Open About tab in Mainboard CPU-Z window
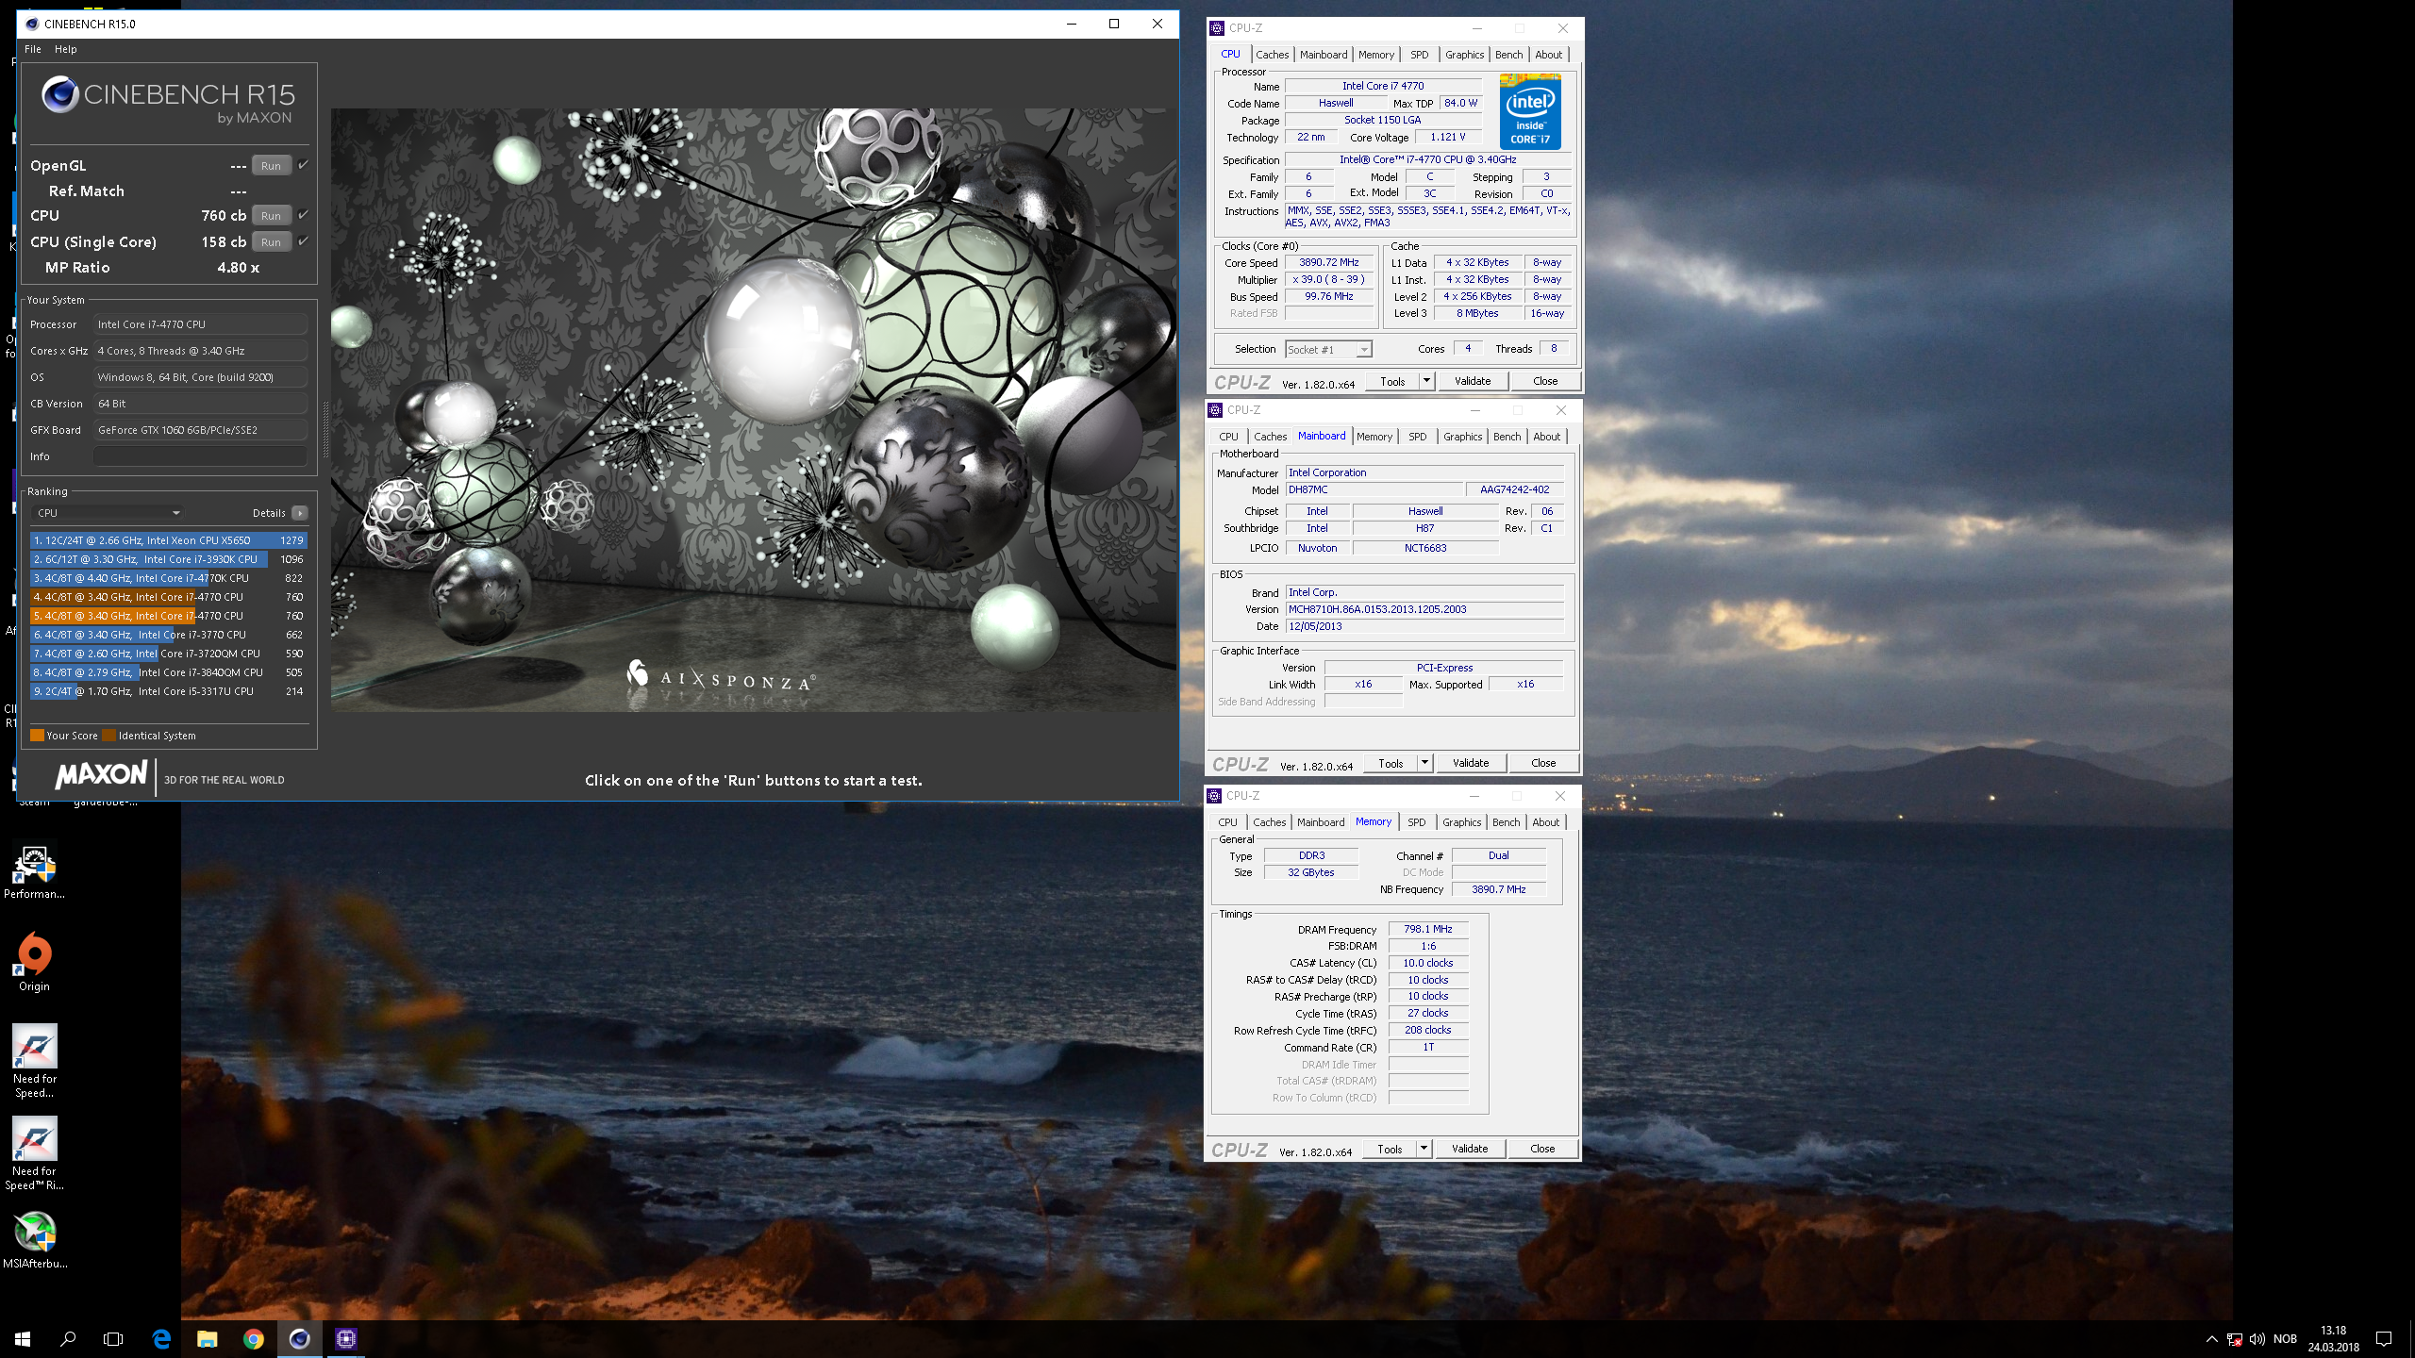The height and width of the screenshot is (1358, 2415). coord(1546,437)
